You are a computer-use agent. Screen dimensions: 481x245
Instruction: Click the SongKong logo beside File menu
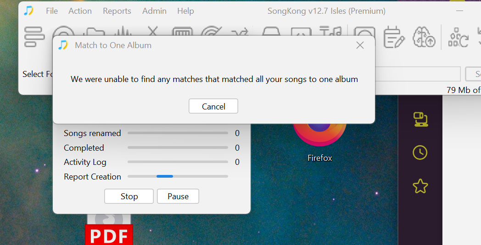[x=28, y=11]
